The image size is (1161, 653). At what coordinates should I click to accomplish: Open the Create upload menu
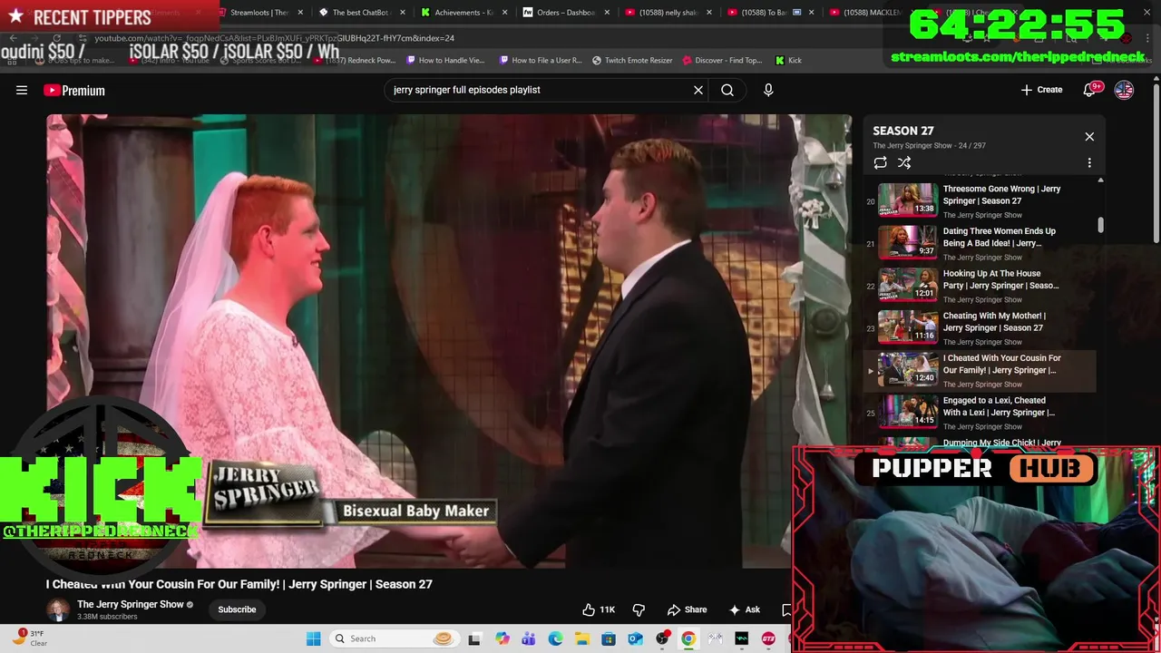(x=1041, y=90)
